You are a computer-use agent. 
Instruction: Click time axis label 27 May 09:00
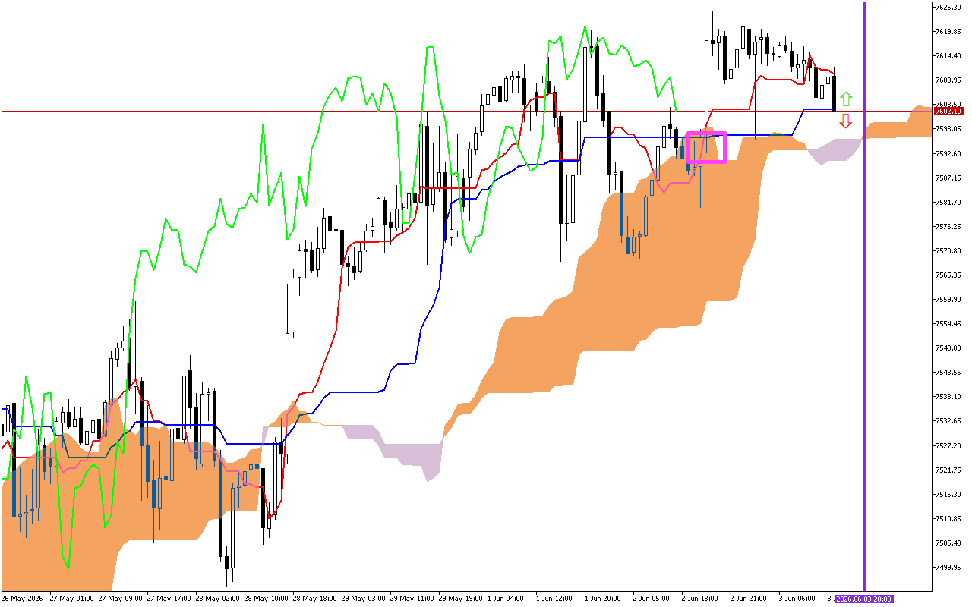coord(120,598)
